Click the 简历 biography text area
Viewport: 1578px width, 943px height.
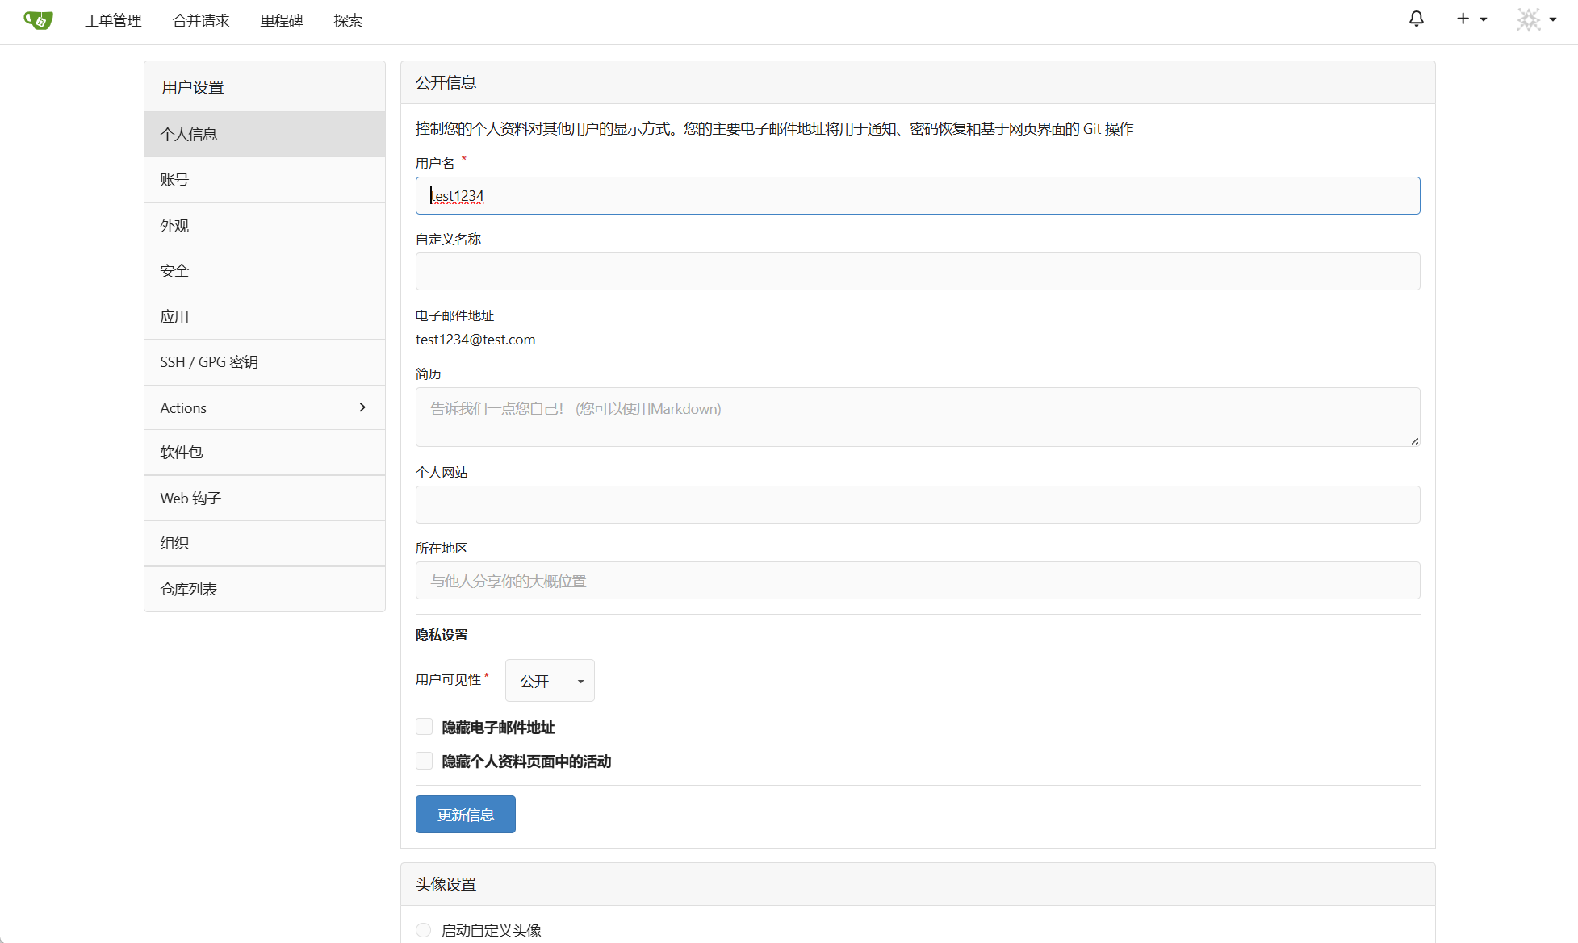[x=917, y=417]
